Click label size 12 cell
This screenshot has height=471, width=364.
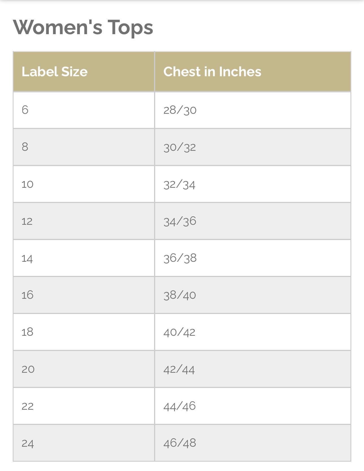click(x=27, y=221)
